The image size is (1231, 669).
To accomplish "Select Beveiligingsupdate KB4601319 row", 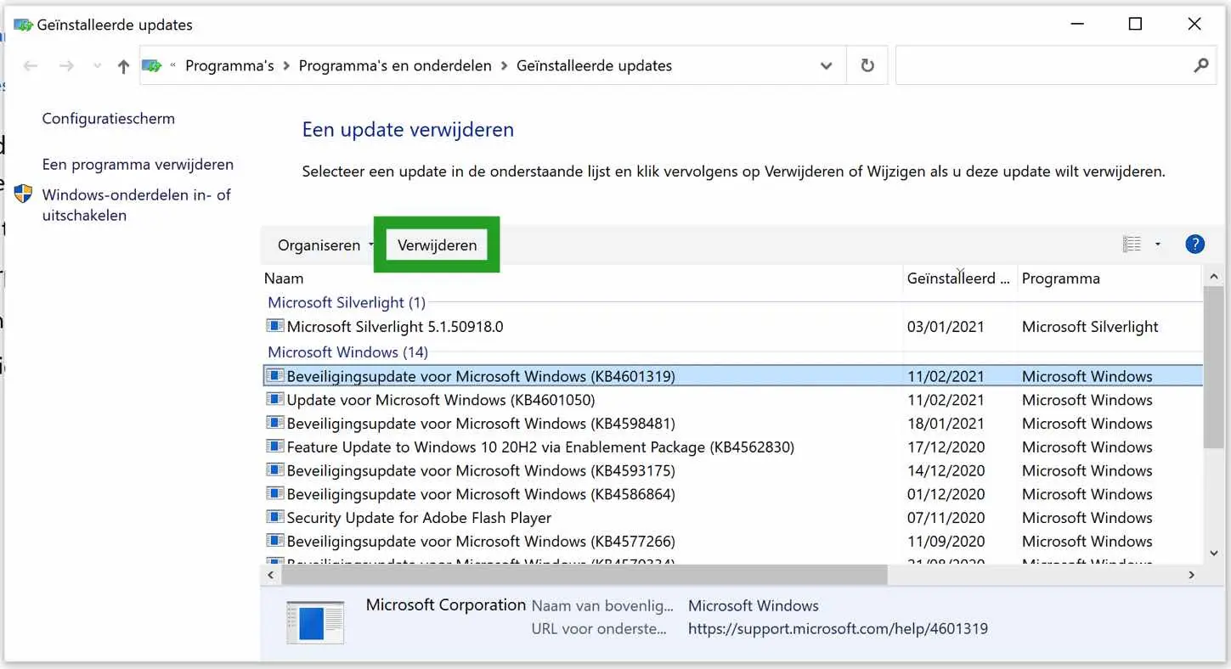I will 733,376.
